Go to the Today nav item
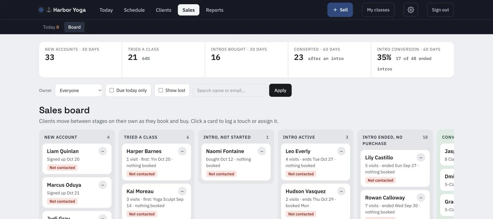This screenshot has width=493, height=219. coord(106,10)
